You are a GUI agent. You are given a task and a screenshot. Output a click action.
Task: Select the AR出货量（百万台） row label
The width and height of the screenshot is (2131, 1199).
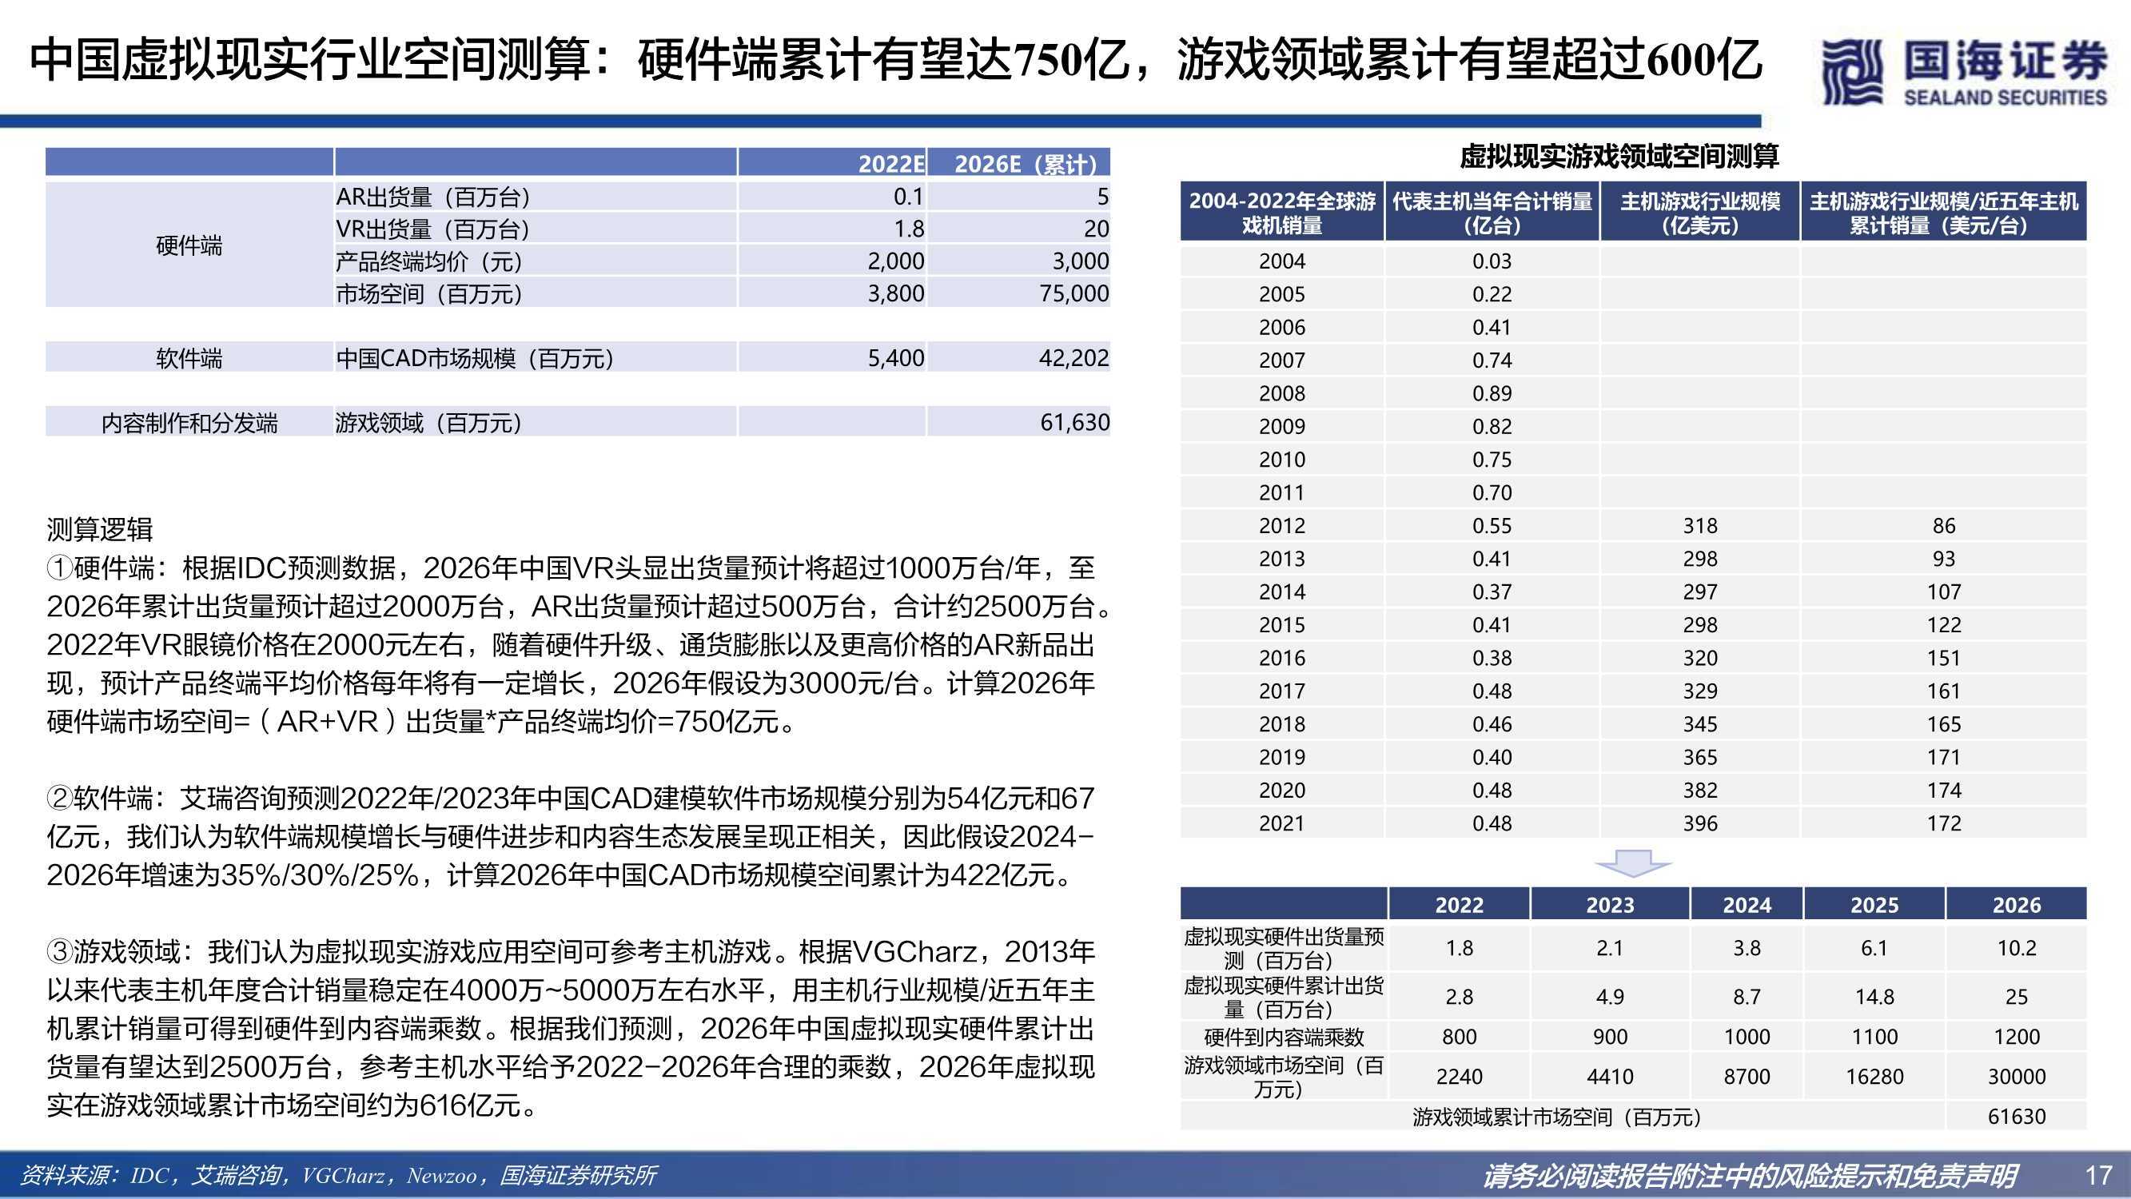(432, 197)
